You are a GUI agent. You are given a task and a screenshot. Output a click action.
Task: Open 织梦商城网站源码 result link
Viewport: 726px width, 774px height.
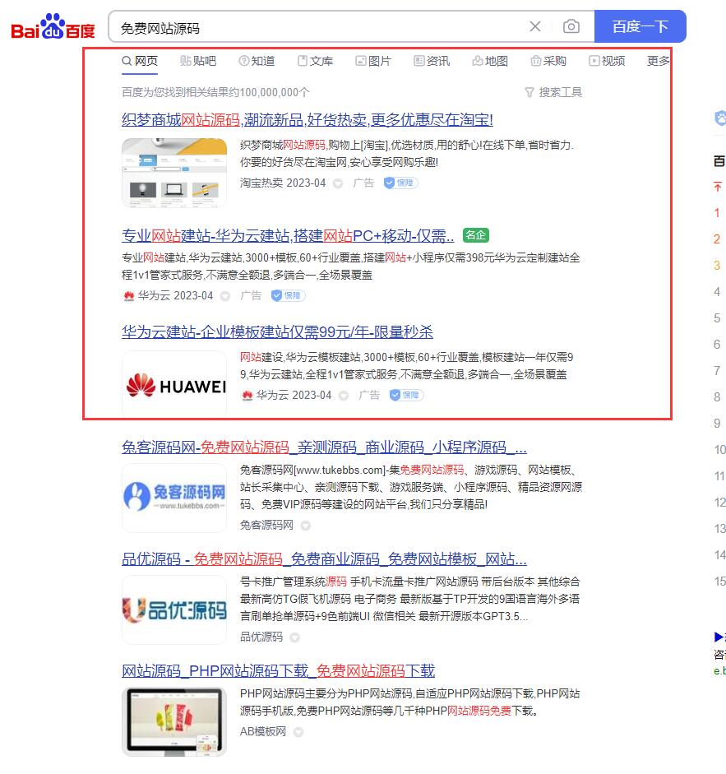point(308,119)
